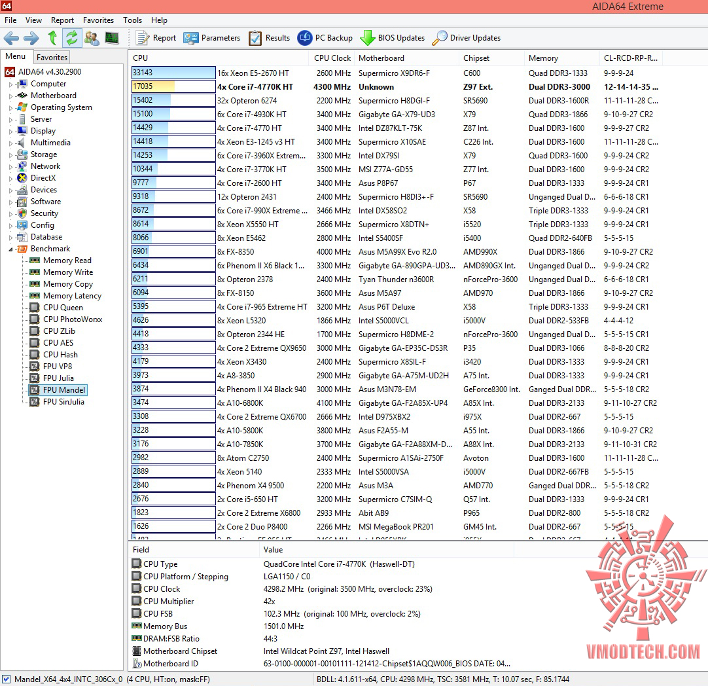Open the Report menu

62,20
